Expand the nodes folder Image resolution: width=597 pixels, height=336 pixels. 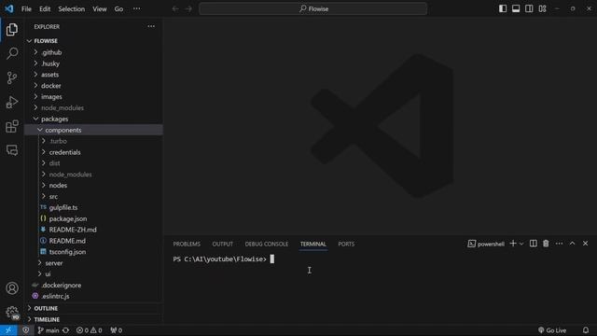pyautogui.click(x=94, y=185)
